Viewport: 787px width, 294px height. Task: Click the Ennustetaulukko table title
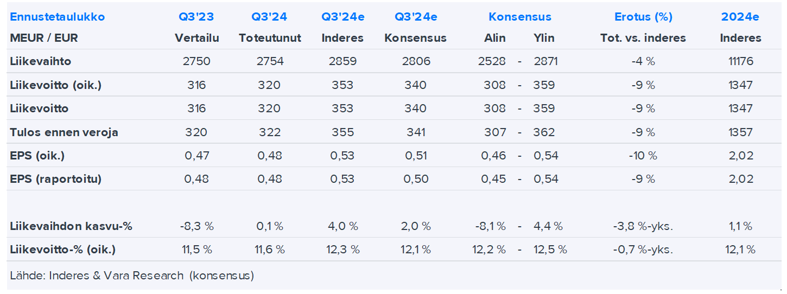tap(57, 17)
